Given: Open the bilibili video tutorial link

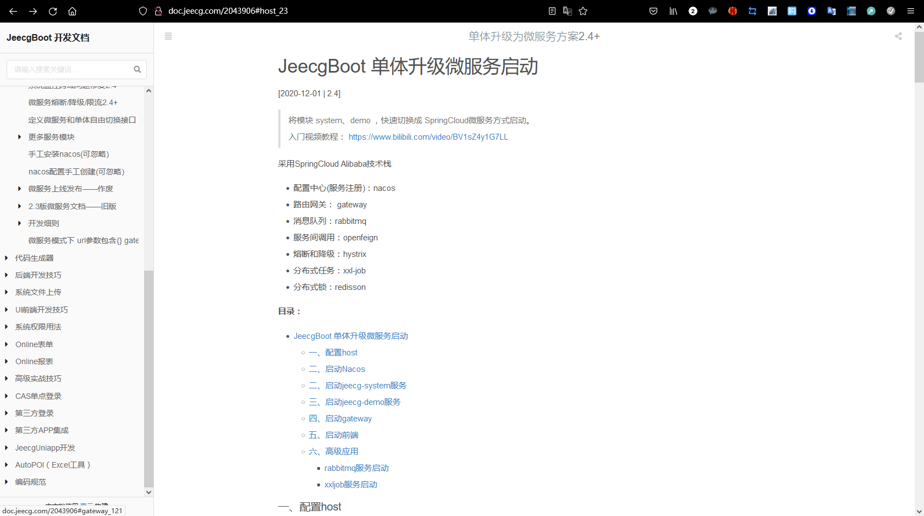Looking at the screenshot, I should point(428,136).
